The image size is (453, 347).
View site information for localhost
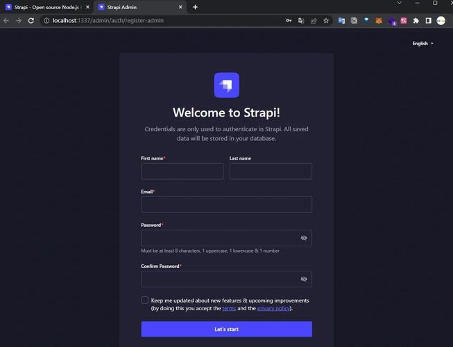(x=46, y=21)
